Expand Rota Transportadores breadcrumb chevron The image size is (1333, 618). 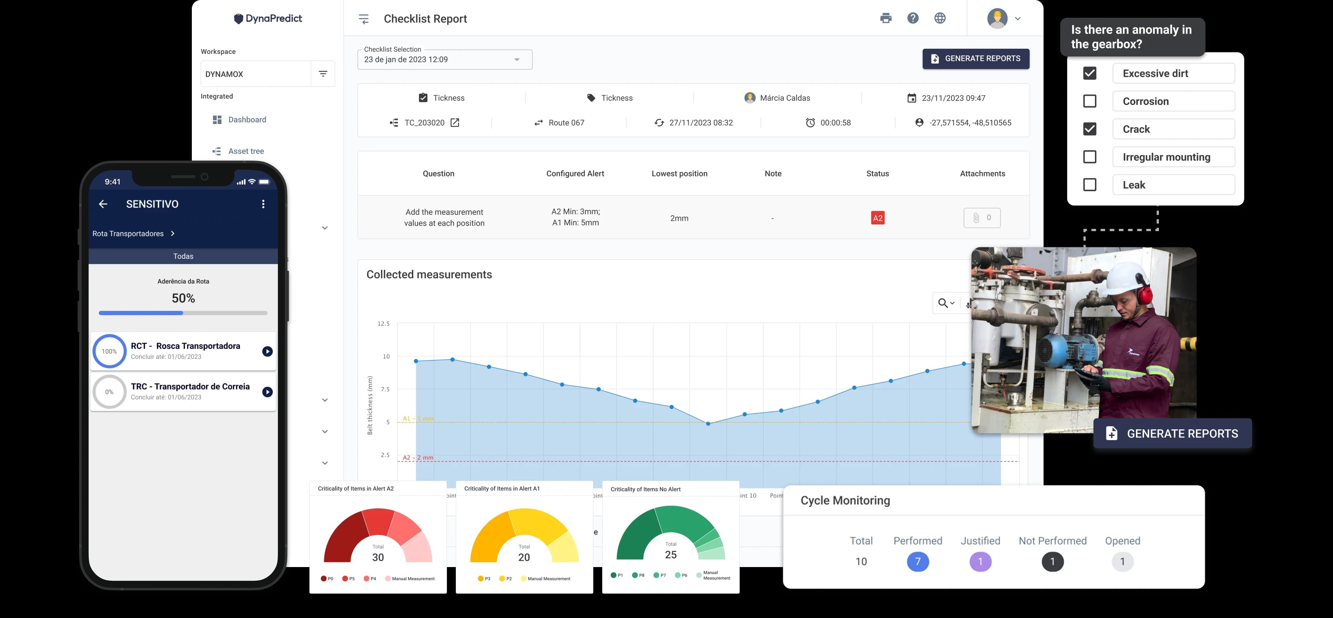tap(173, 234)
